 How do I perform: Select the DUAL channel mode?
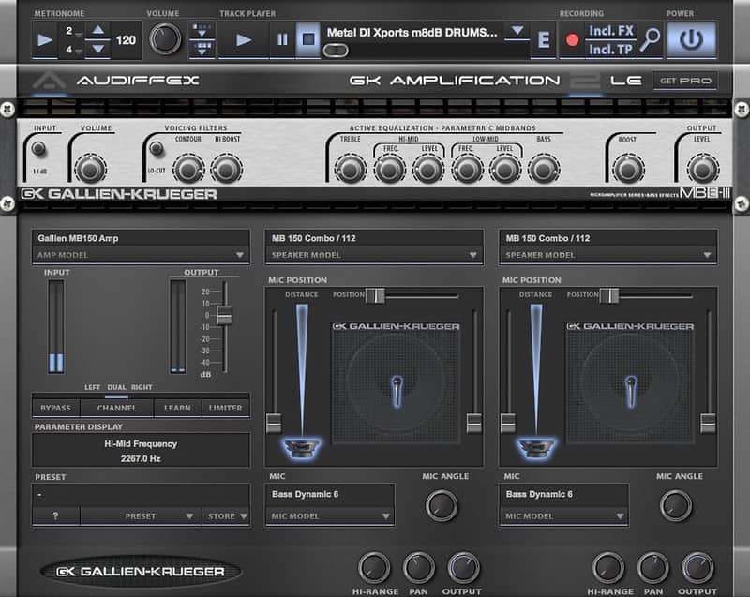click(x=116, y=387)
